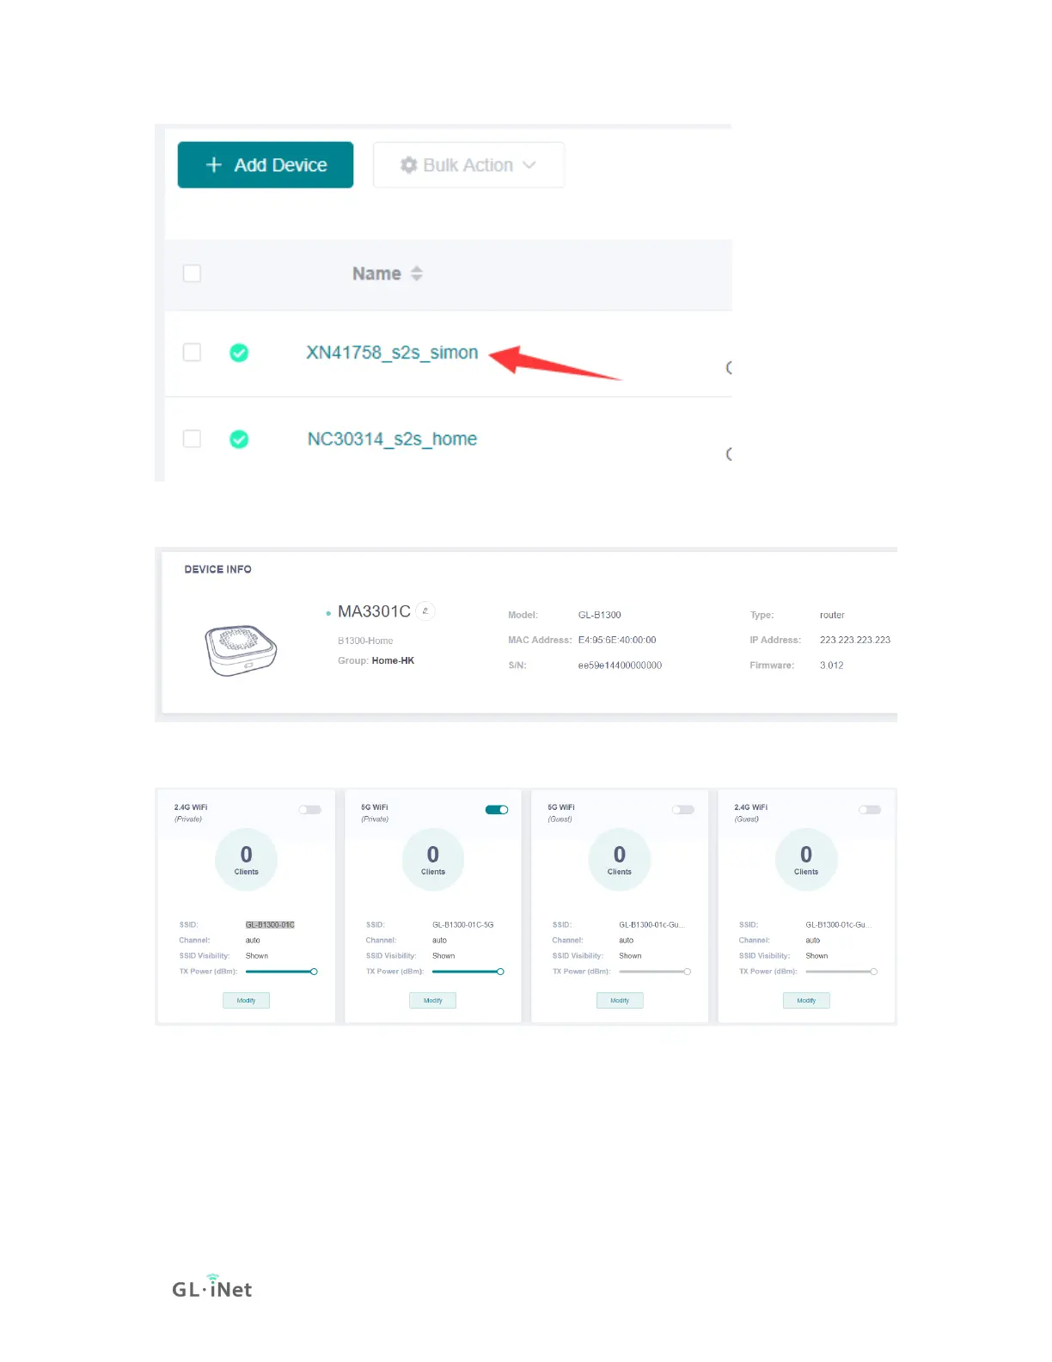Click the edit pencil icon beside MA3301C
1052x1362 pixels.
[x=425, y=611]
